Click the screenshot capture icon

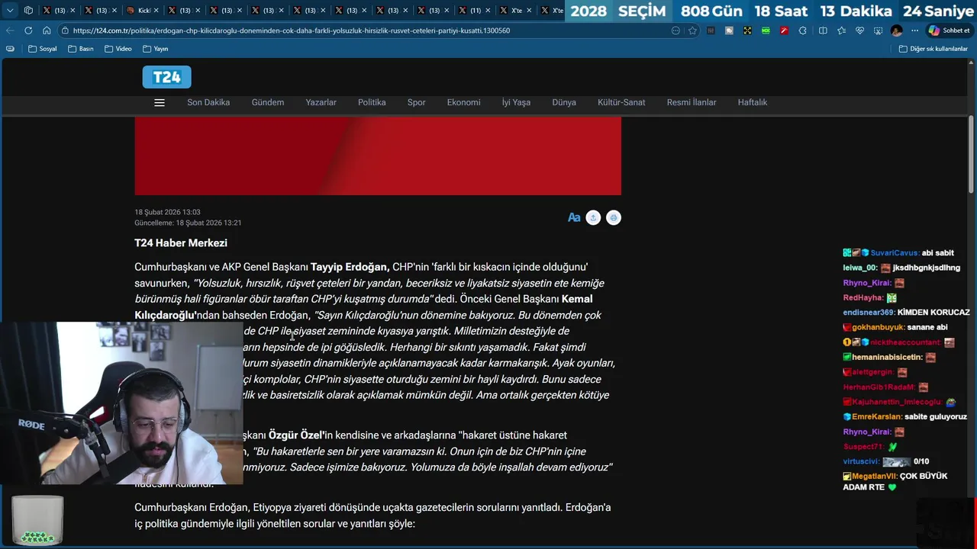tap(878, 30)
